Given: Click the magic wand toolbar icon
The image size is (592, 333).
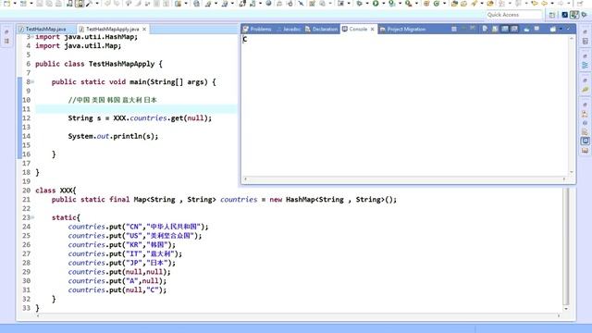Looking at the screenshot, I should (x=89, y=4).
